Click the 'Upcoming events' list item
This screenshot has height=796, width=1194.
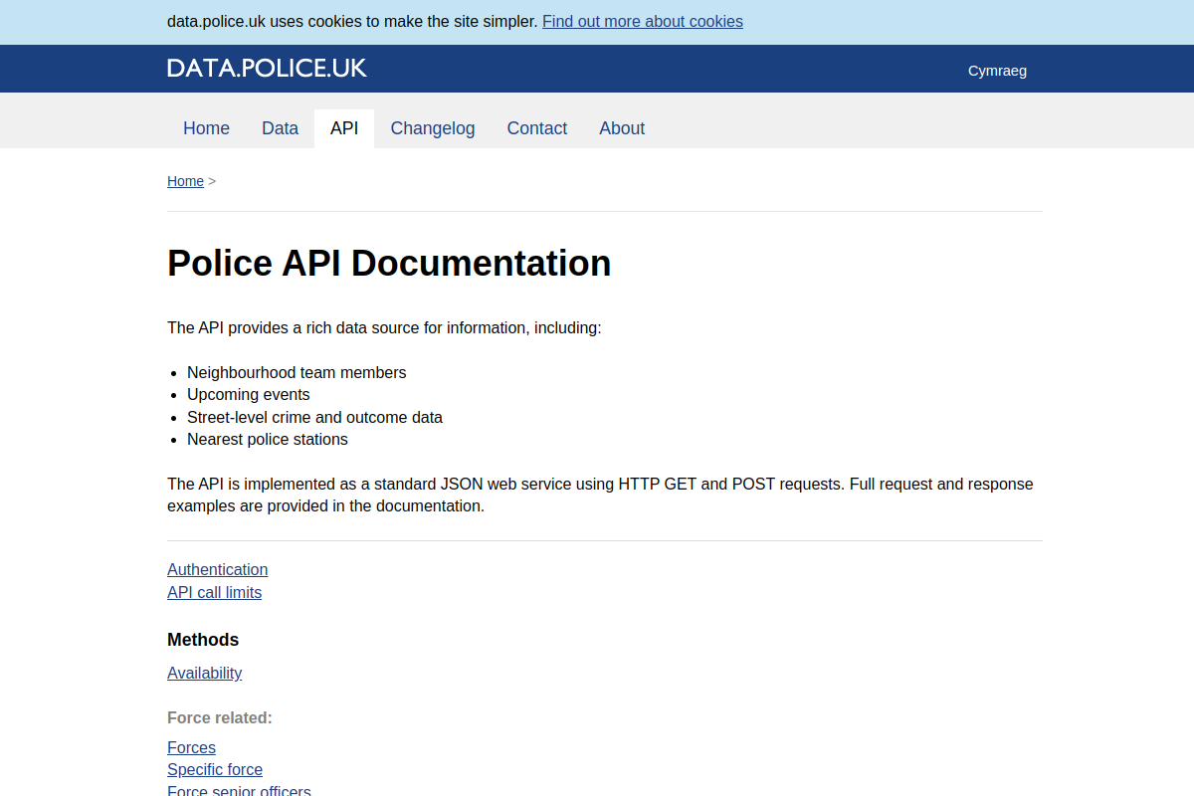(248, 394)
